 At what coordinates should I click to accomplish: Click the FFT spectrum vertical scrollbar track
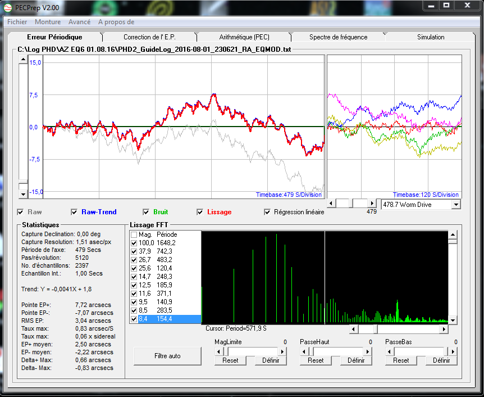tap(453, 278)
